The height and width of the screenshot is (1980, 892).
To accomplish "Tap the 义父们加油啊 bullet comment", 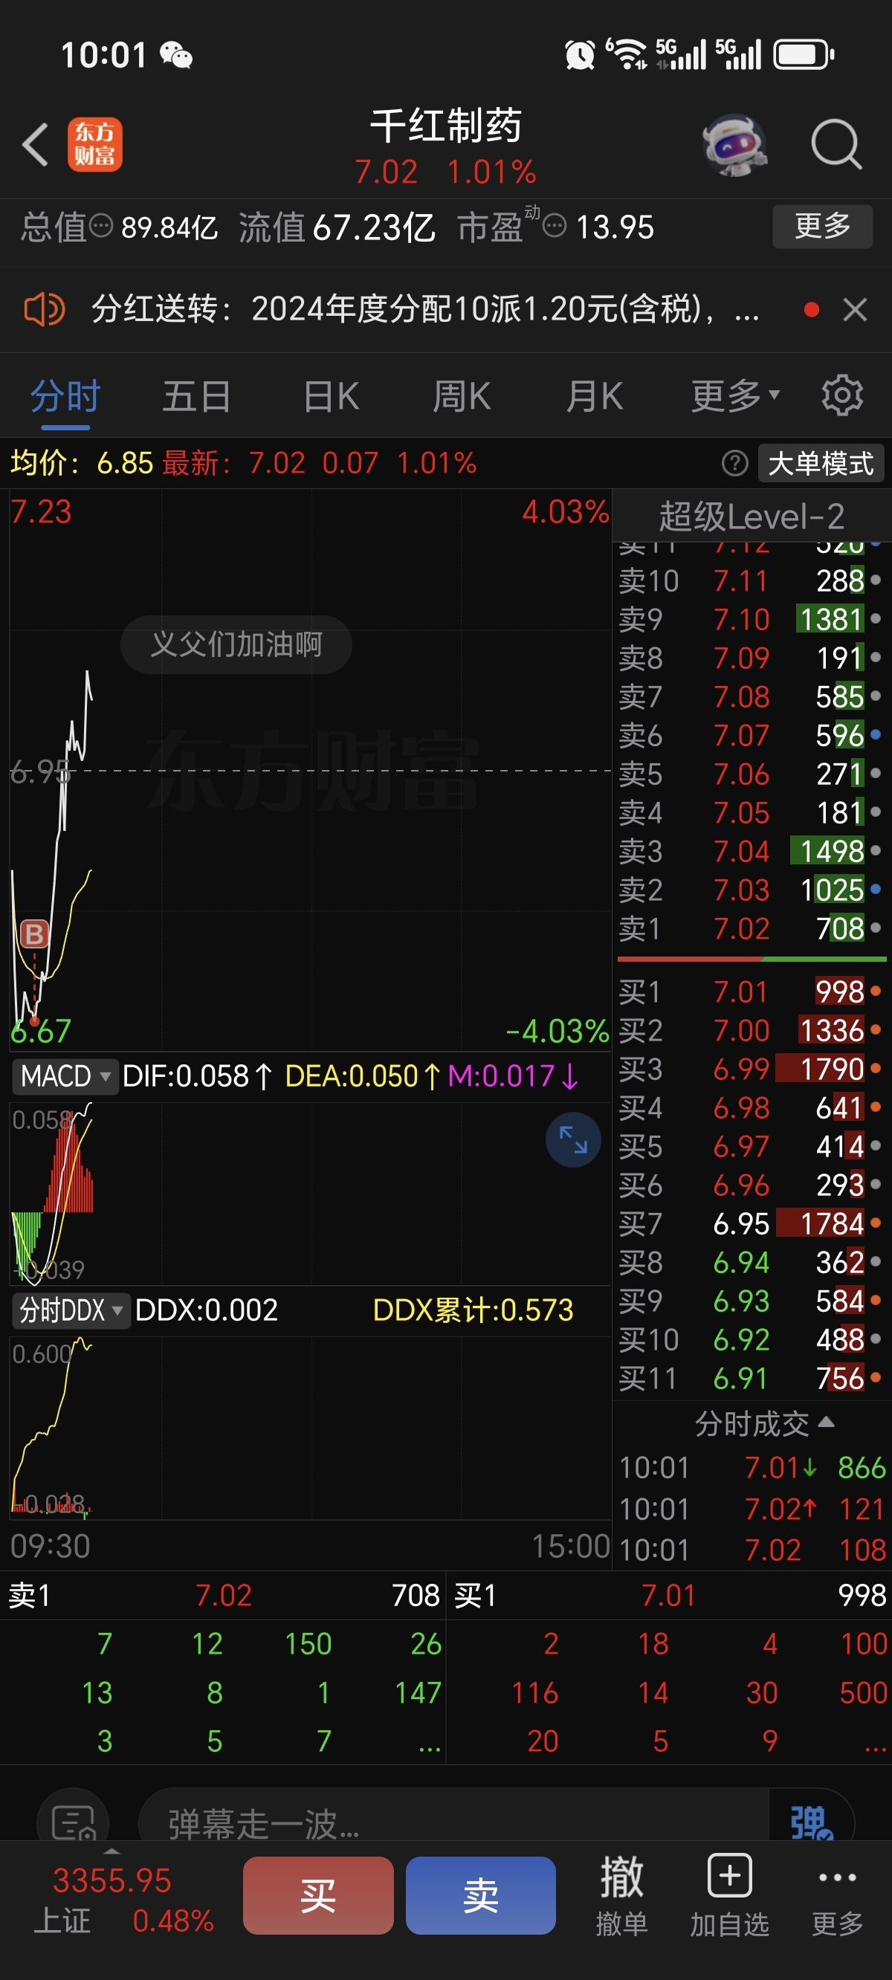I will pos(236,644).
